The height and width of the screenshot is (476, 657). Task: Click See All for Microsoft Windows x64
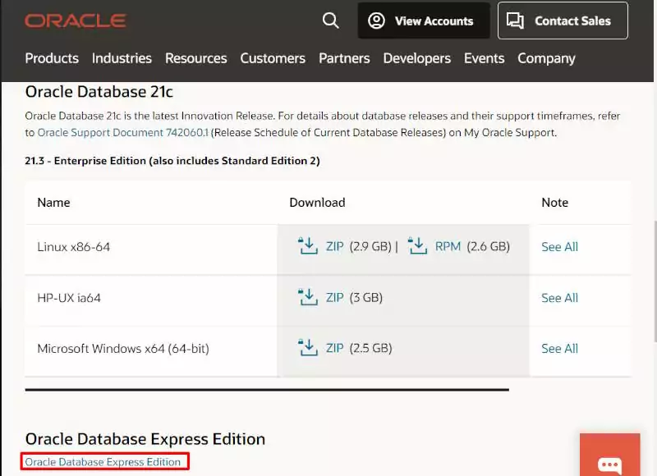[559, 349]
